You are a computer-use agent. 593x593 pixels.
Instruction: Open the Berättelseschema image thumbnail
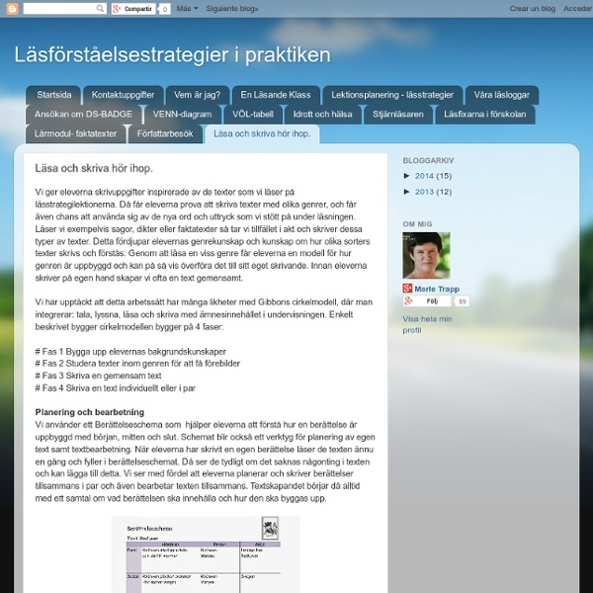[206, 554]
